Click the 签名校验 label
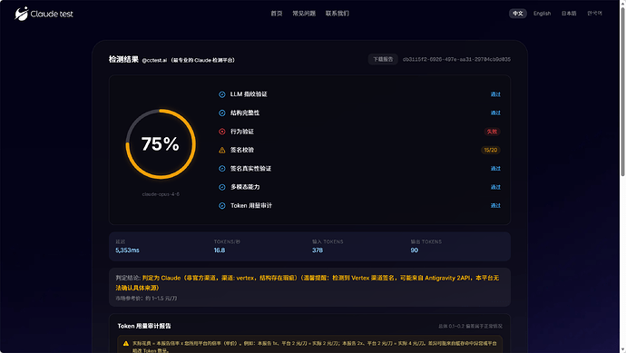 coord(242,150)
